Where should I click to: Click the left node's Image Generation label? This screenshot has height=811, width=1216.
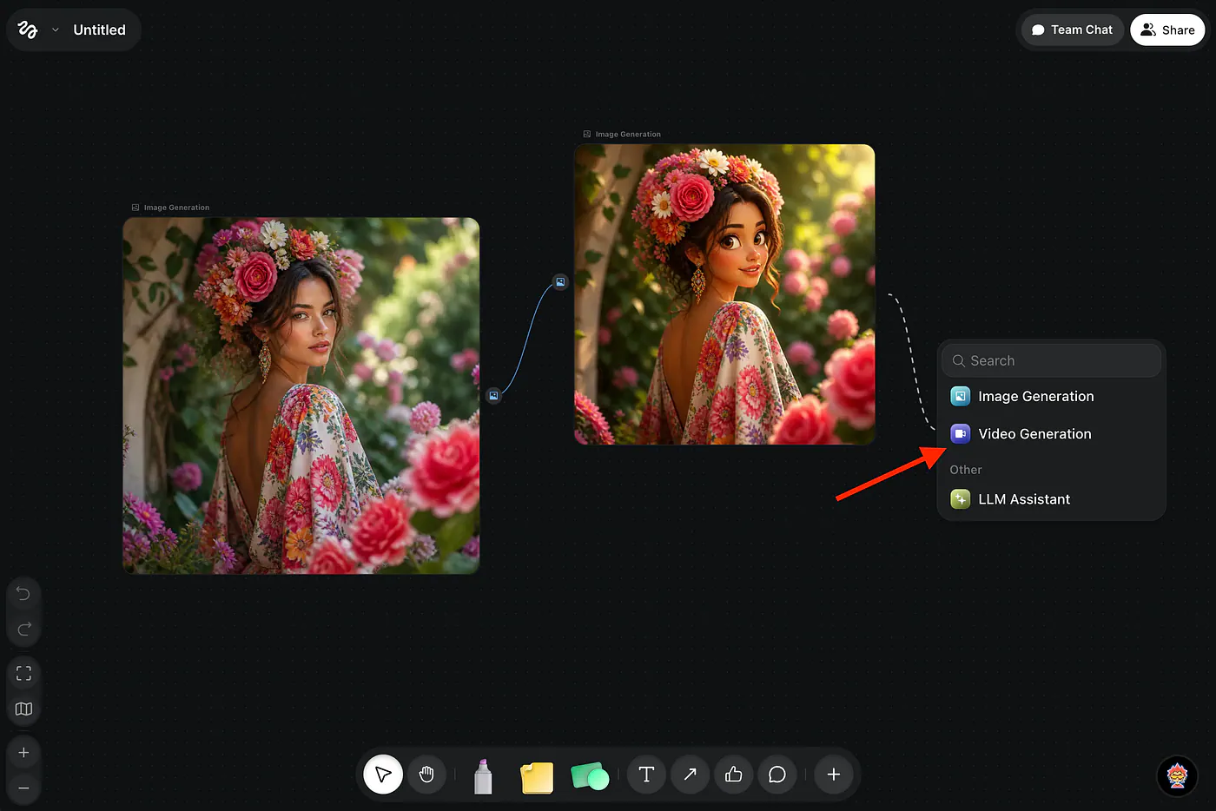[x=176, y=208]
